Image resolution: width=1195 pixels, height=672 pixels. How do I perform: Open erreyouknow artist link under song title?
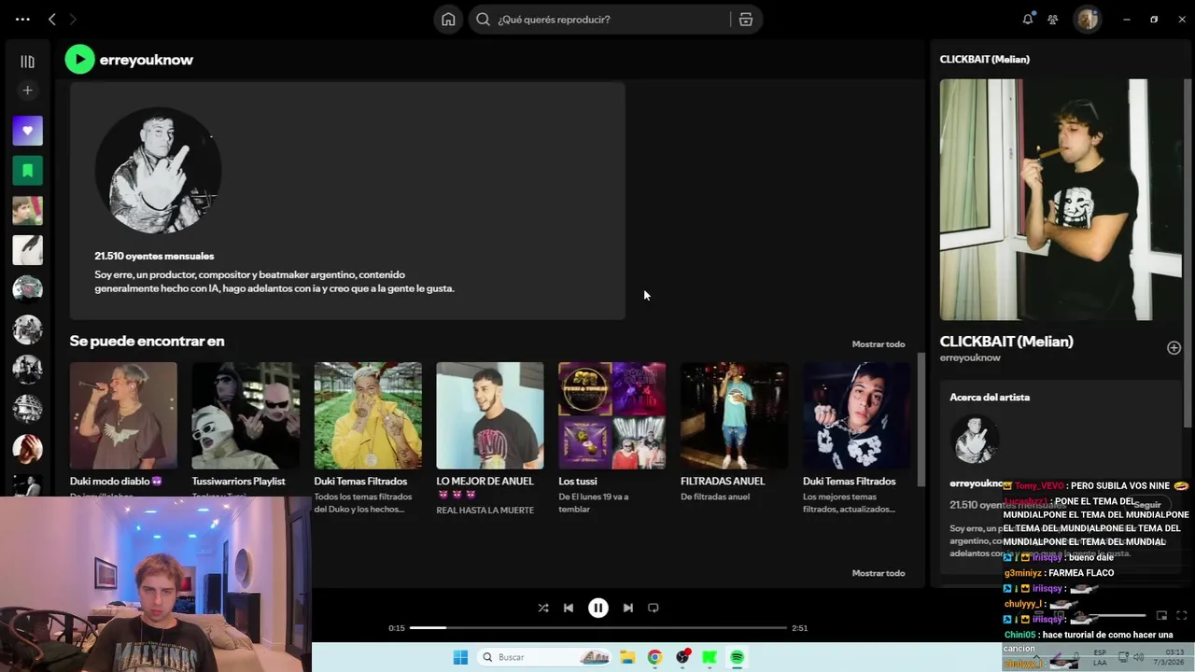(x=970, y=358)
